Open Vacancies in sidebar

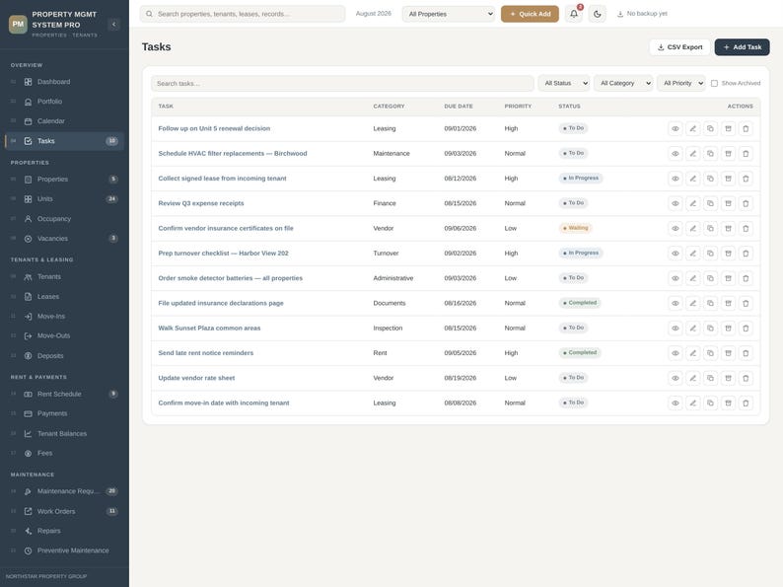coord(64,239)
